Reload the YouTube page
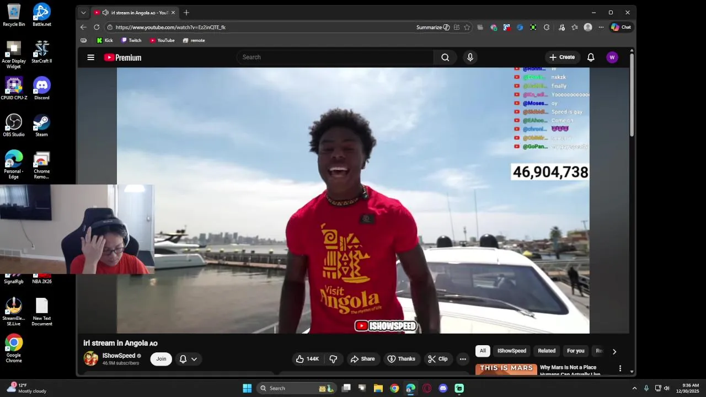The image size is (706, 397). pyautogui.click(x=97, y=27)
